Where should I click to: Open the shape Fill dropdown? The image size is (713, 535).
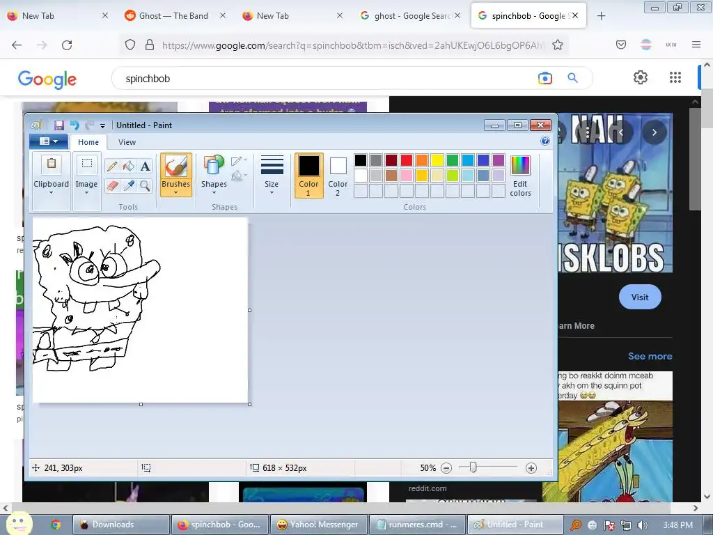click(x=240, y=176)
